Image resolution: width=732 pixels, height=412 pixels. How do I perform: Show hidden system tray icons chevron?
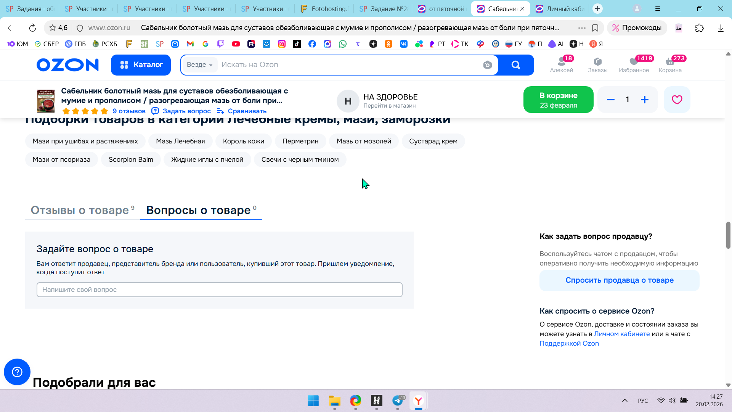(x=624, y=401)
